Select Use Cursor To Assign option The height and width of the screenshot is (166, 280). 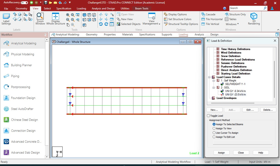[x=214, y=133]
